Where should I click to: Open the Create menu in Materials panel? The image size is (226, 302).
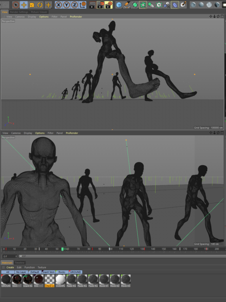pos(10,267)
